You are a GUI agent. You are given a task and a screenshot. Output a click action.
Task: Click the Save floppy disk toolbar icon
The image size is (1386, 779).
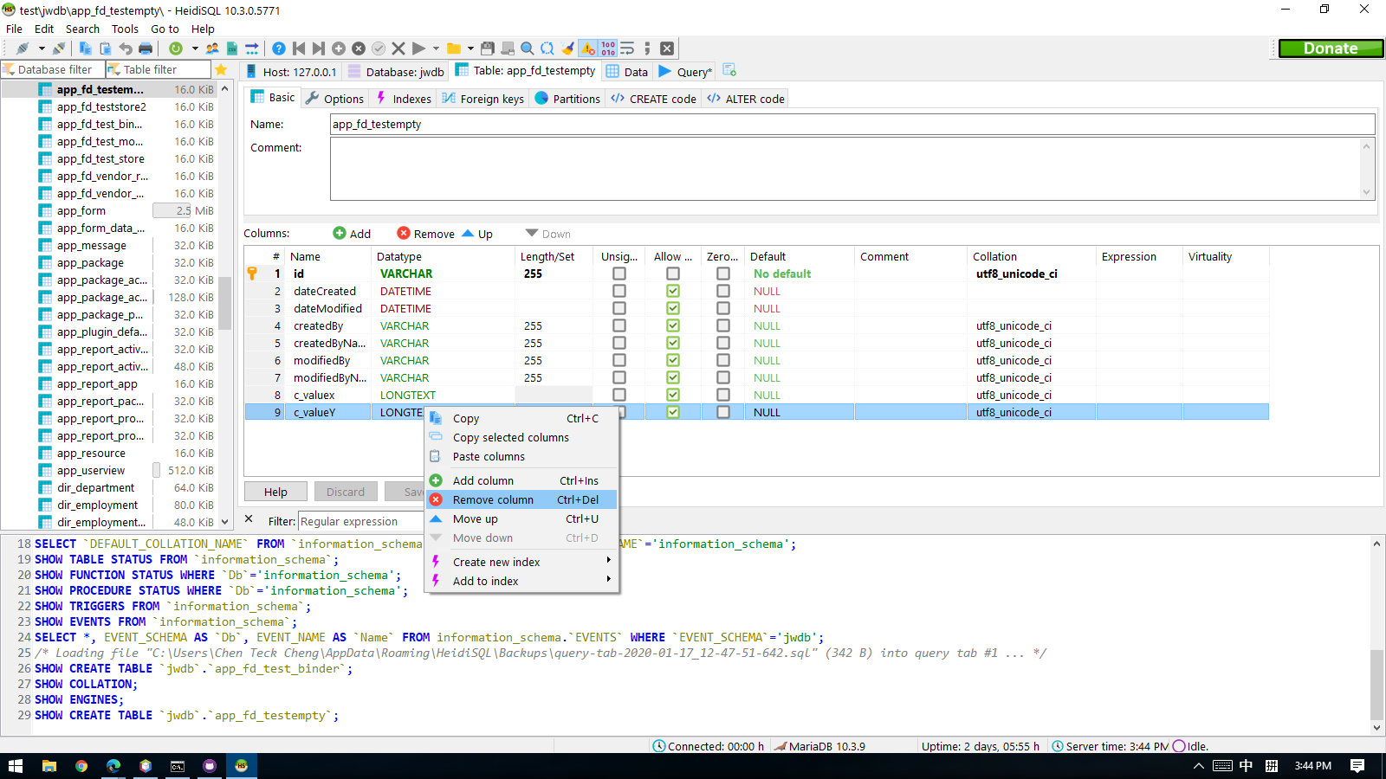click(x=488, y=48)
